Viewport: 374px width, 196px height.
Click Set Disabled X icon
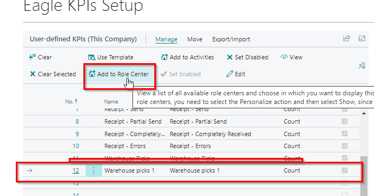pyautogui.click(x=230, y=57)
